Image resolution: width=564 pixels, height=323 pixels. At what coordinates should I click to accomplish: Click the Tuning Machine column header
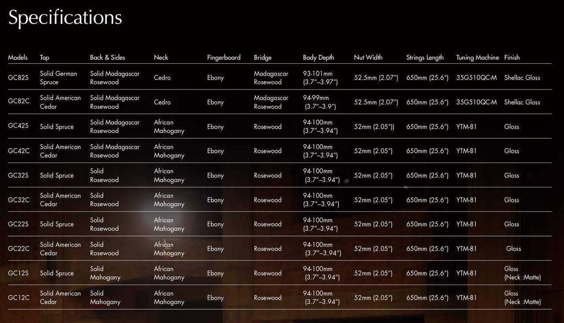[478, 58]
